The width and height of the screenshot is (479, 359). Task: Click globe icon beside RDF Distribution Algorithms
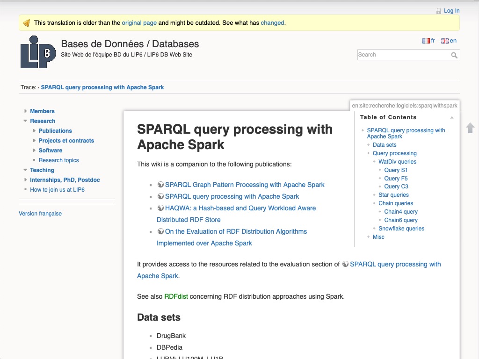tap(161, 231)
